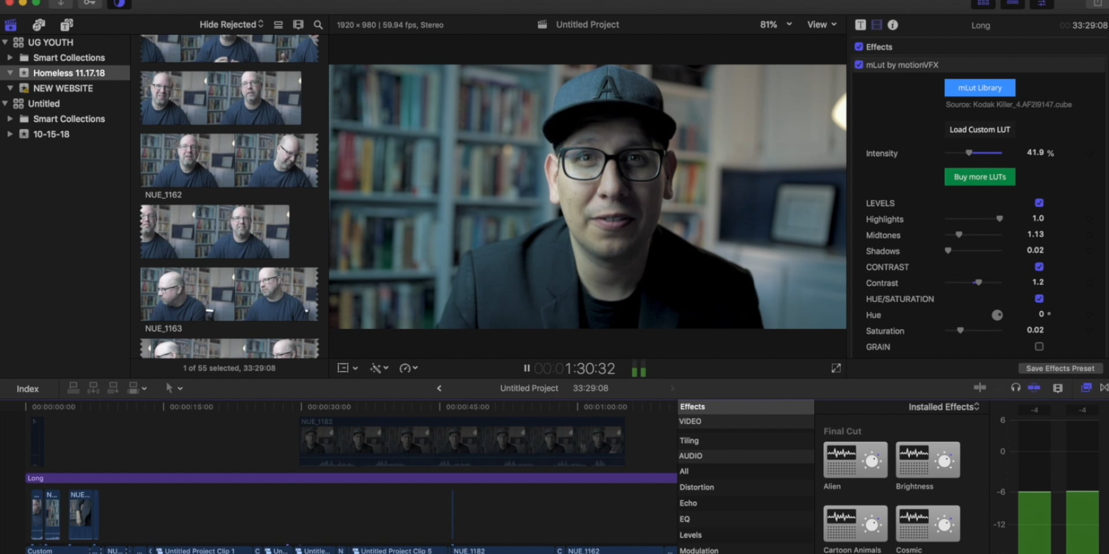Open the Photos and Audio browser icon
This screenshot has height=554, width=1109.
pyautogui.click(x=38, y=25)
